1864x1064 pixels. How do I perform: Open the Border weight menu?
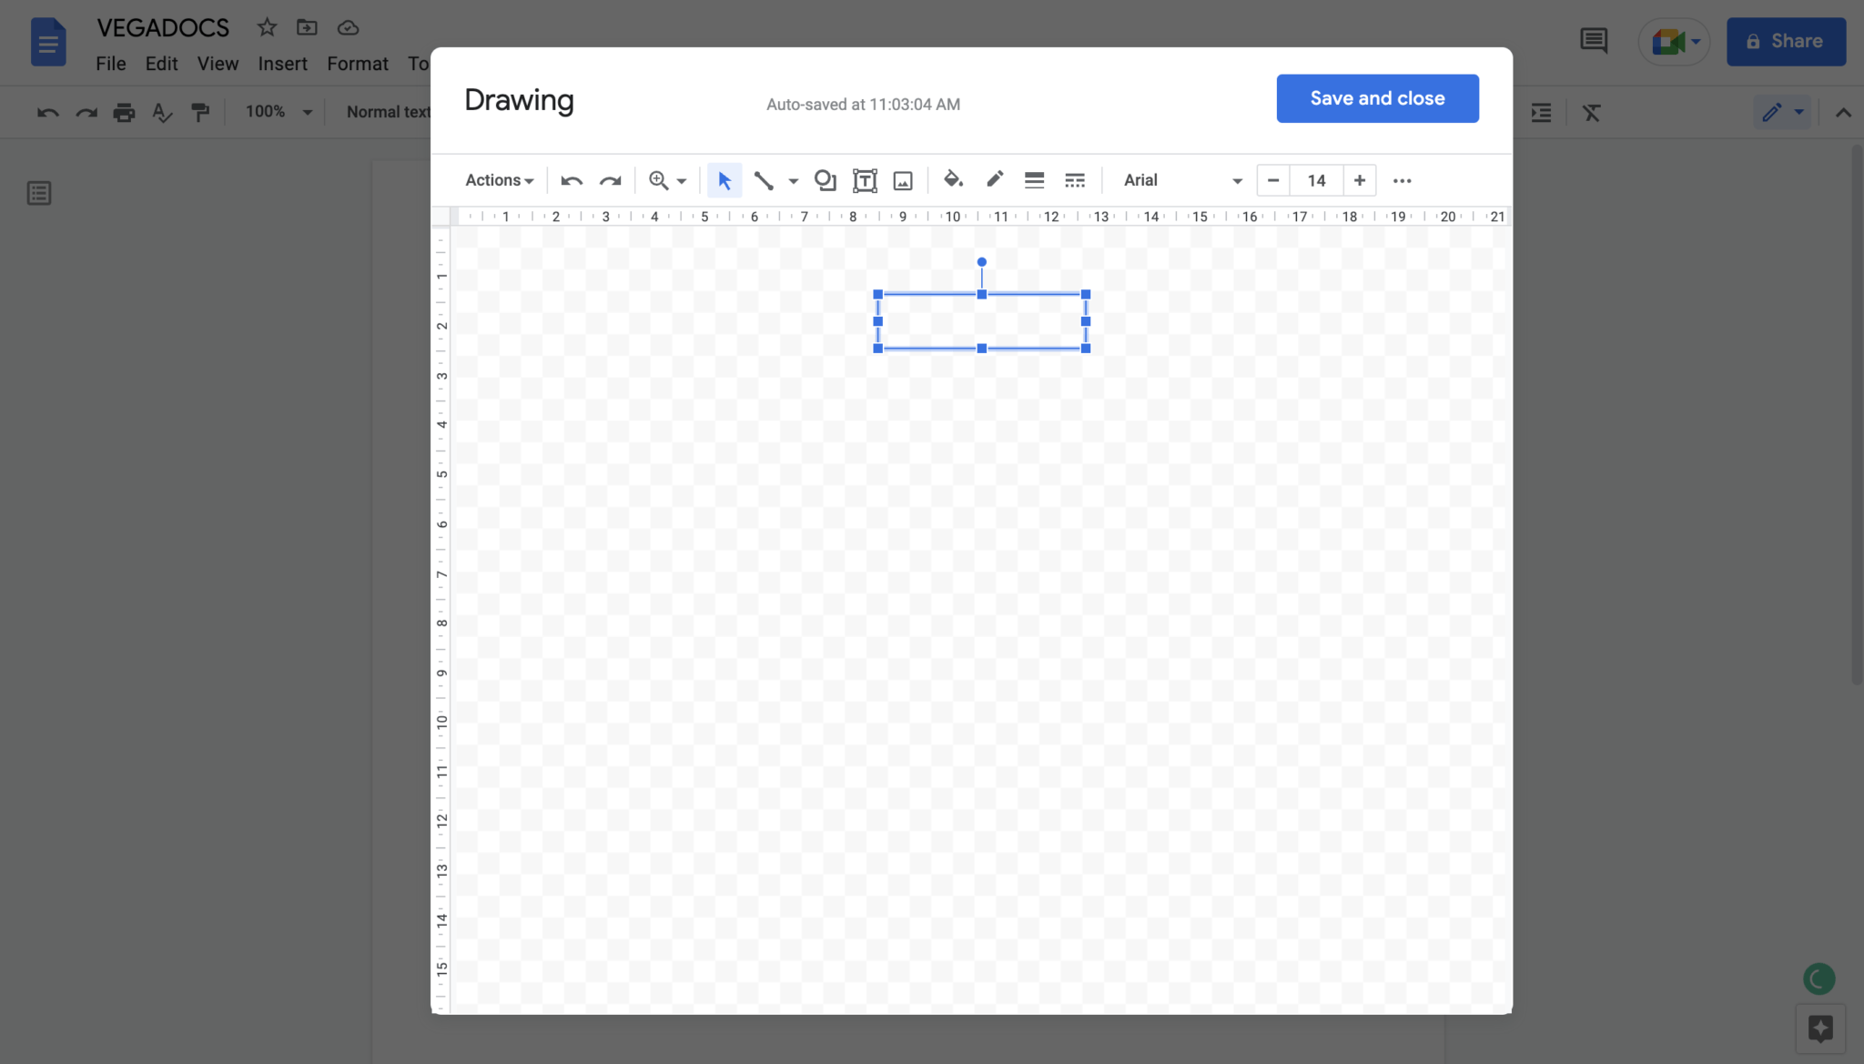click(1034, 180)
